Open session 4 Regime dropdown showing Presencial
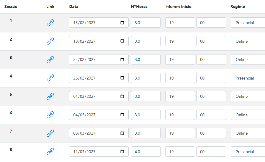This screenshot has height=162, width=265. point(248,78)
